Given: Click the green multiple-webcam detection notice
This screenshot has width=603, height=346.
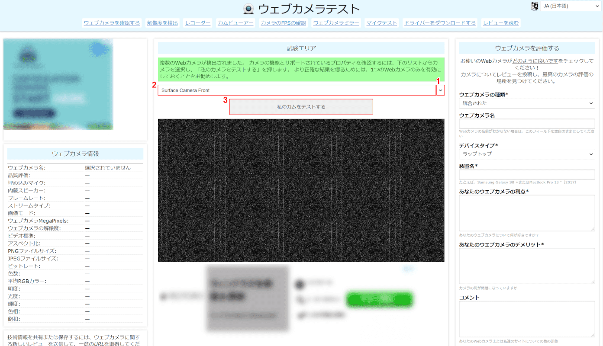Looking at the screenshot, I should [301, 70].
